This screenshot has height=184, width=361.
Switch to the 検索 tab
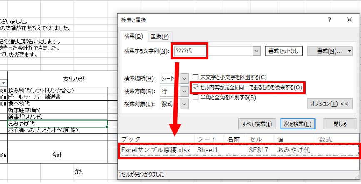[133, 36]
